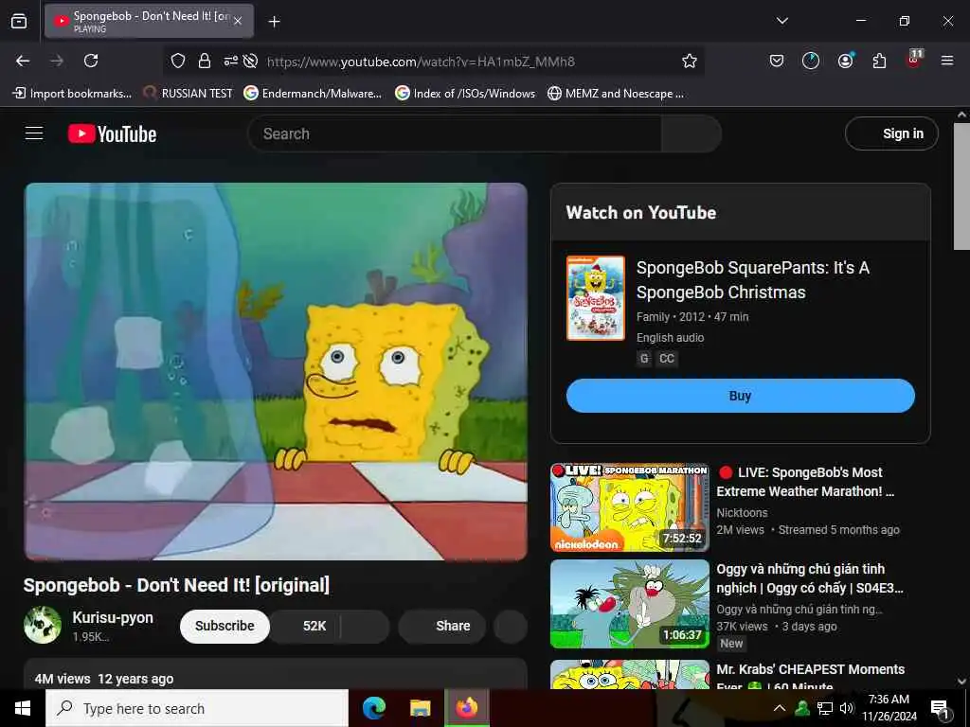Go forward with the forward arrow
970x727 pixels.
click(x=57, y=61)
